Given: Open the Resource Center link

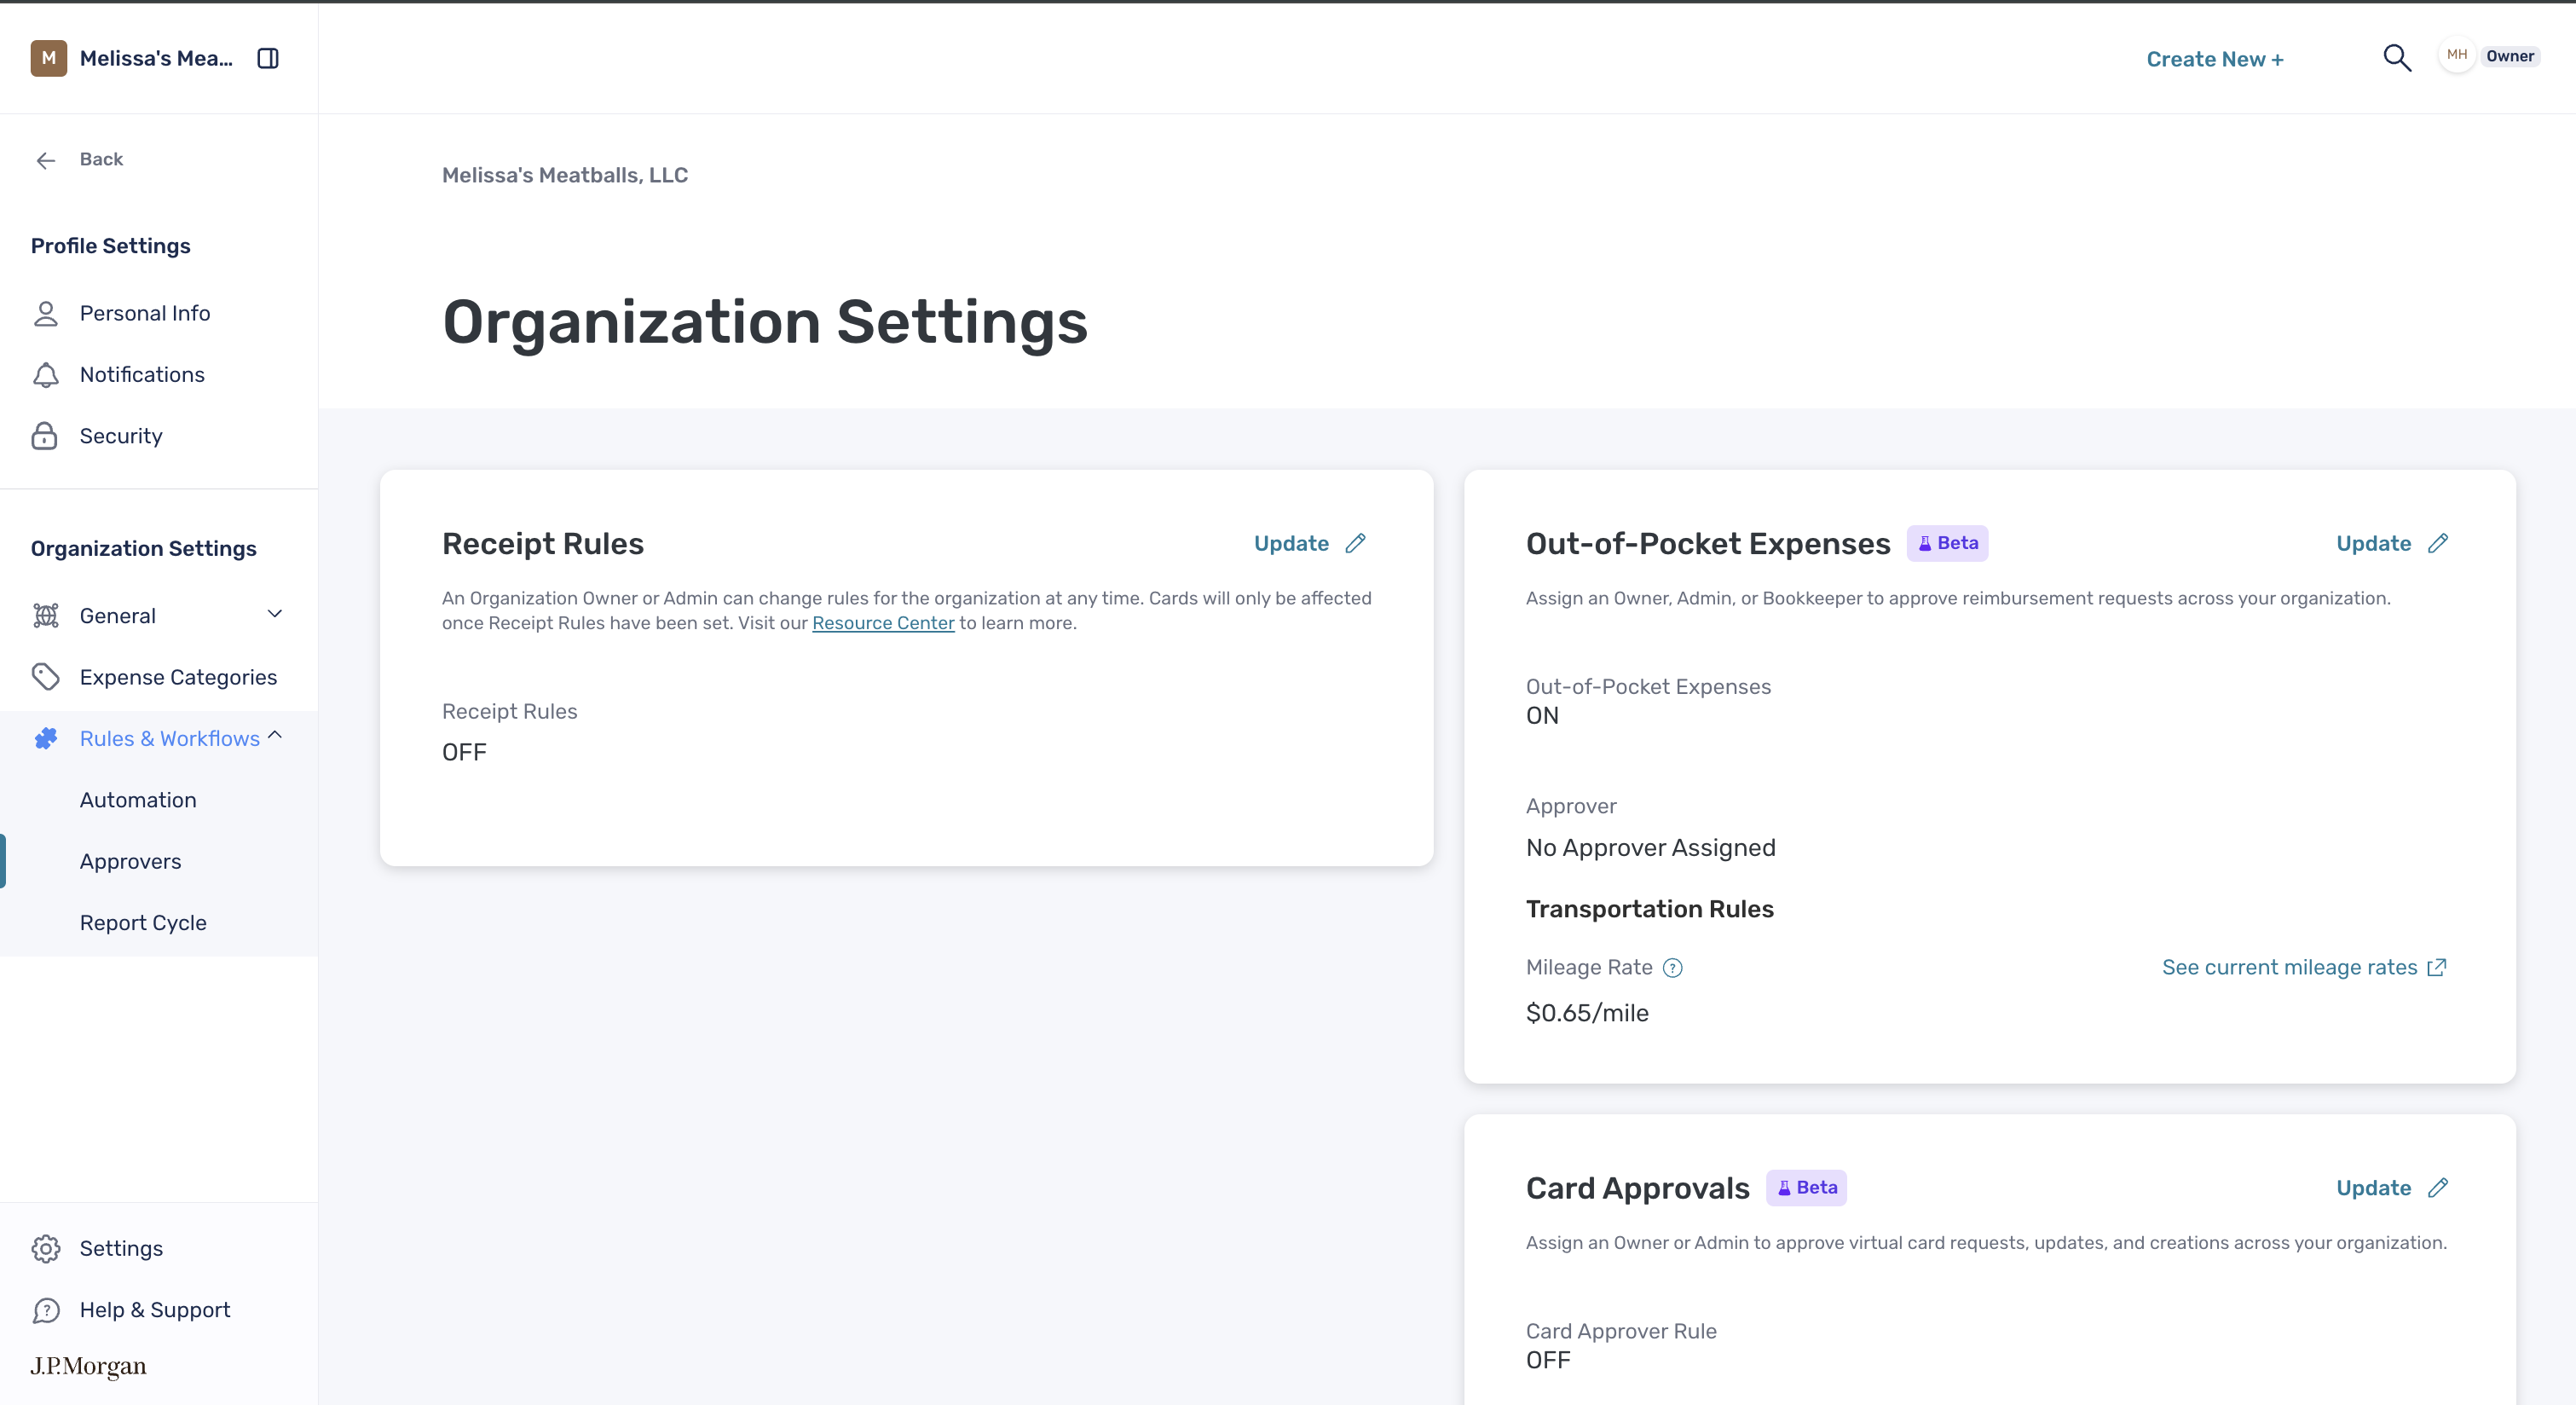Looking at the screenshot, I should (x=883, y=623).
